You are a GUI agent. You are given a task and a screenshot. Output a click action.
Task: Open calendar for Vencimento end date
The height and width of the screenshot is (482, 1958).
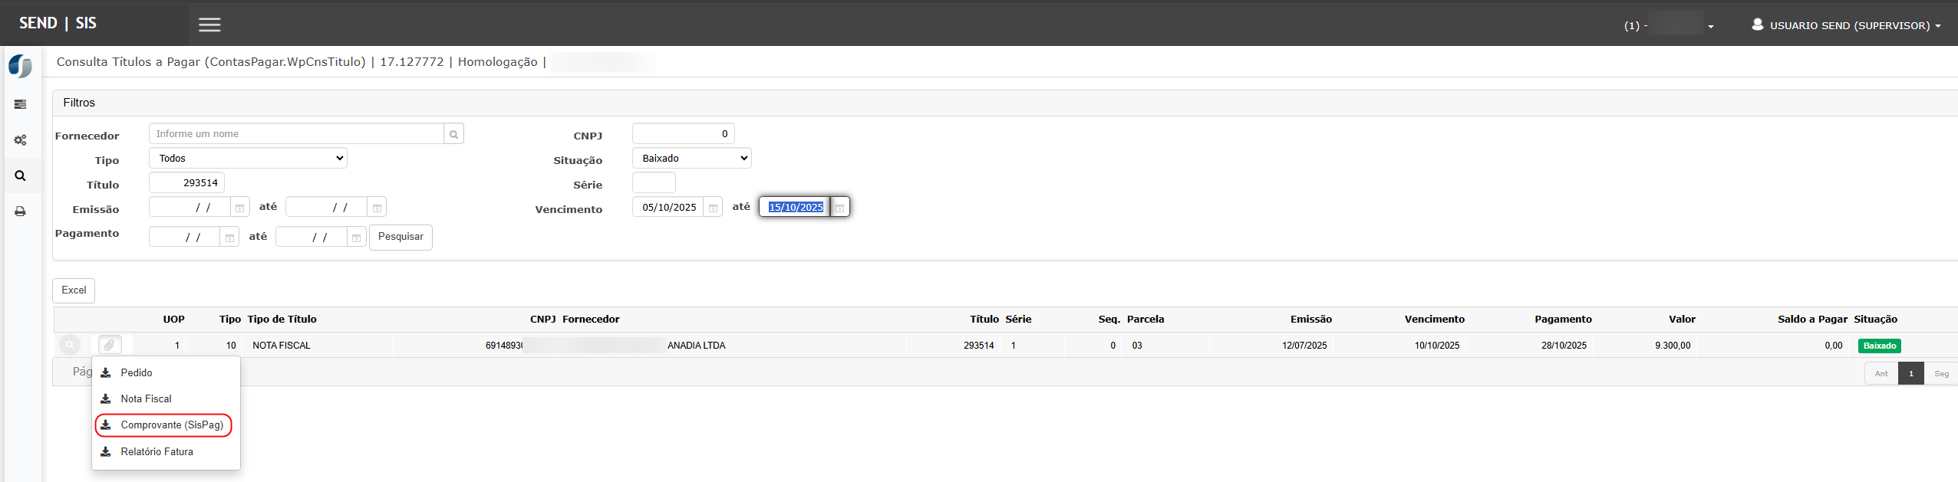pos(839,208)
